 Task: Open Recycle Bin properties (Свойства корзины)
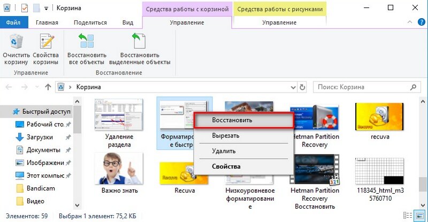[46, 49]
